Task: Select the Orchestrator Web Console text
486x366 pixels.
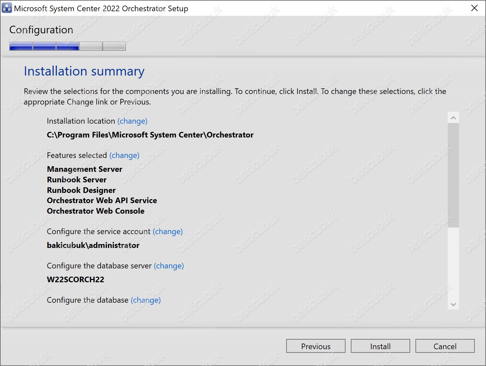Action: [96, 211]
